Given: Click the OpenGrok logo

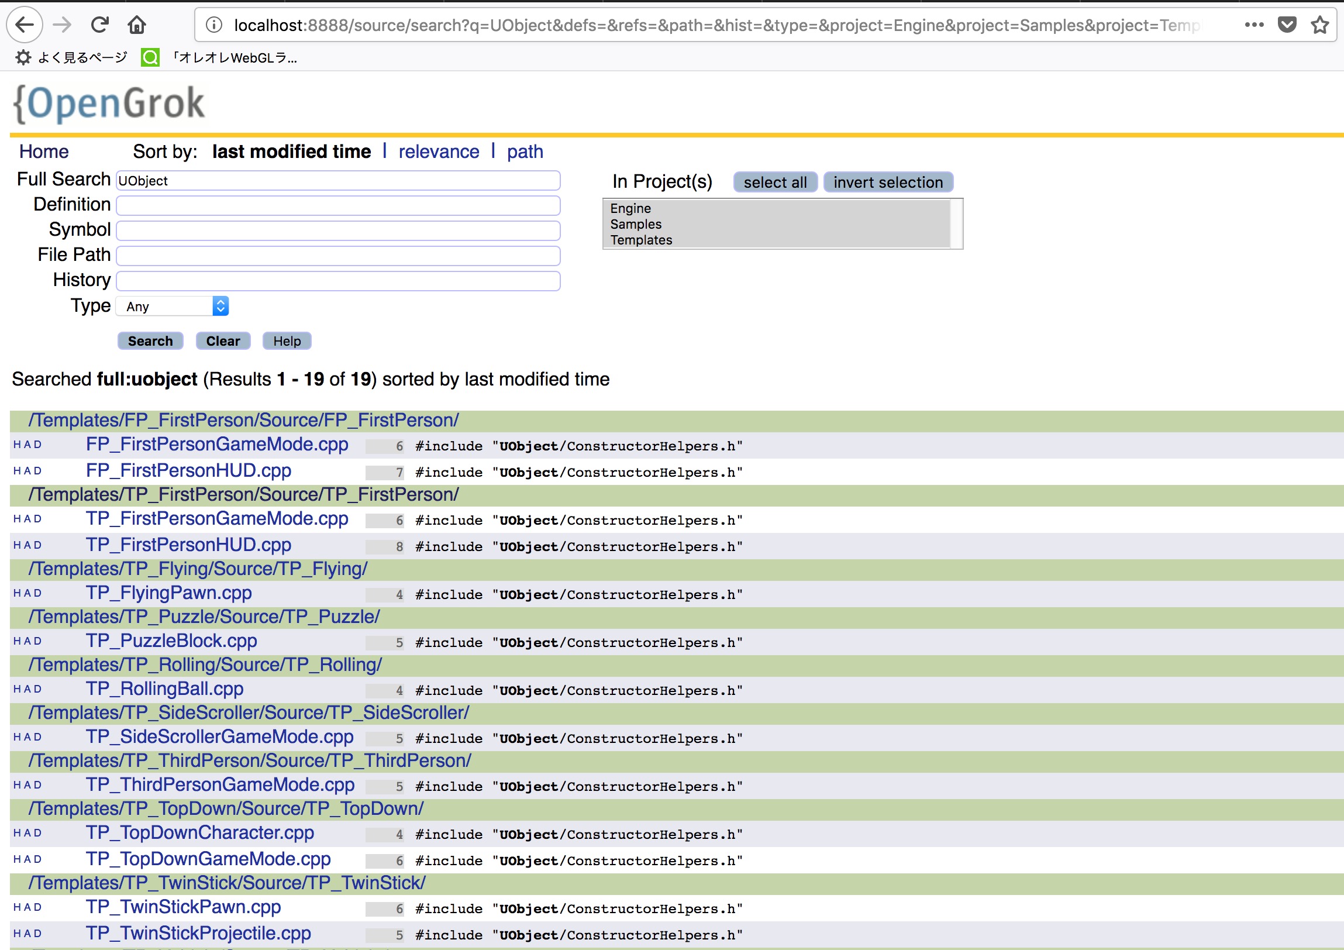Looking at the screenshot, I should tap(109, 104).
